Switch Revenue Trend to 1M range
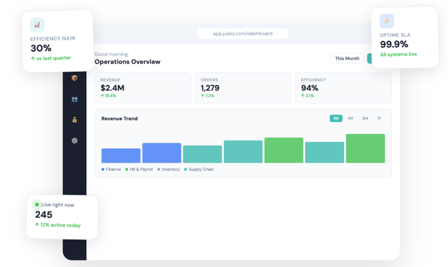 click(350, 118)
